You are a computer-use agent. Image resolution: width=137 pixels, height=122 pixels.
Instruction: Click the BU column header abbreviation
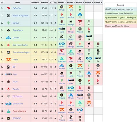(55, 2)
